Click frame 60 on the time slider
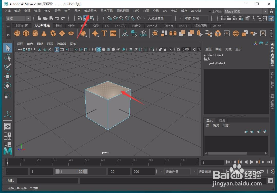 (x=101, y=162)
